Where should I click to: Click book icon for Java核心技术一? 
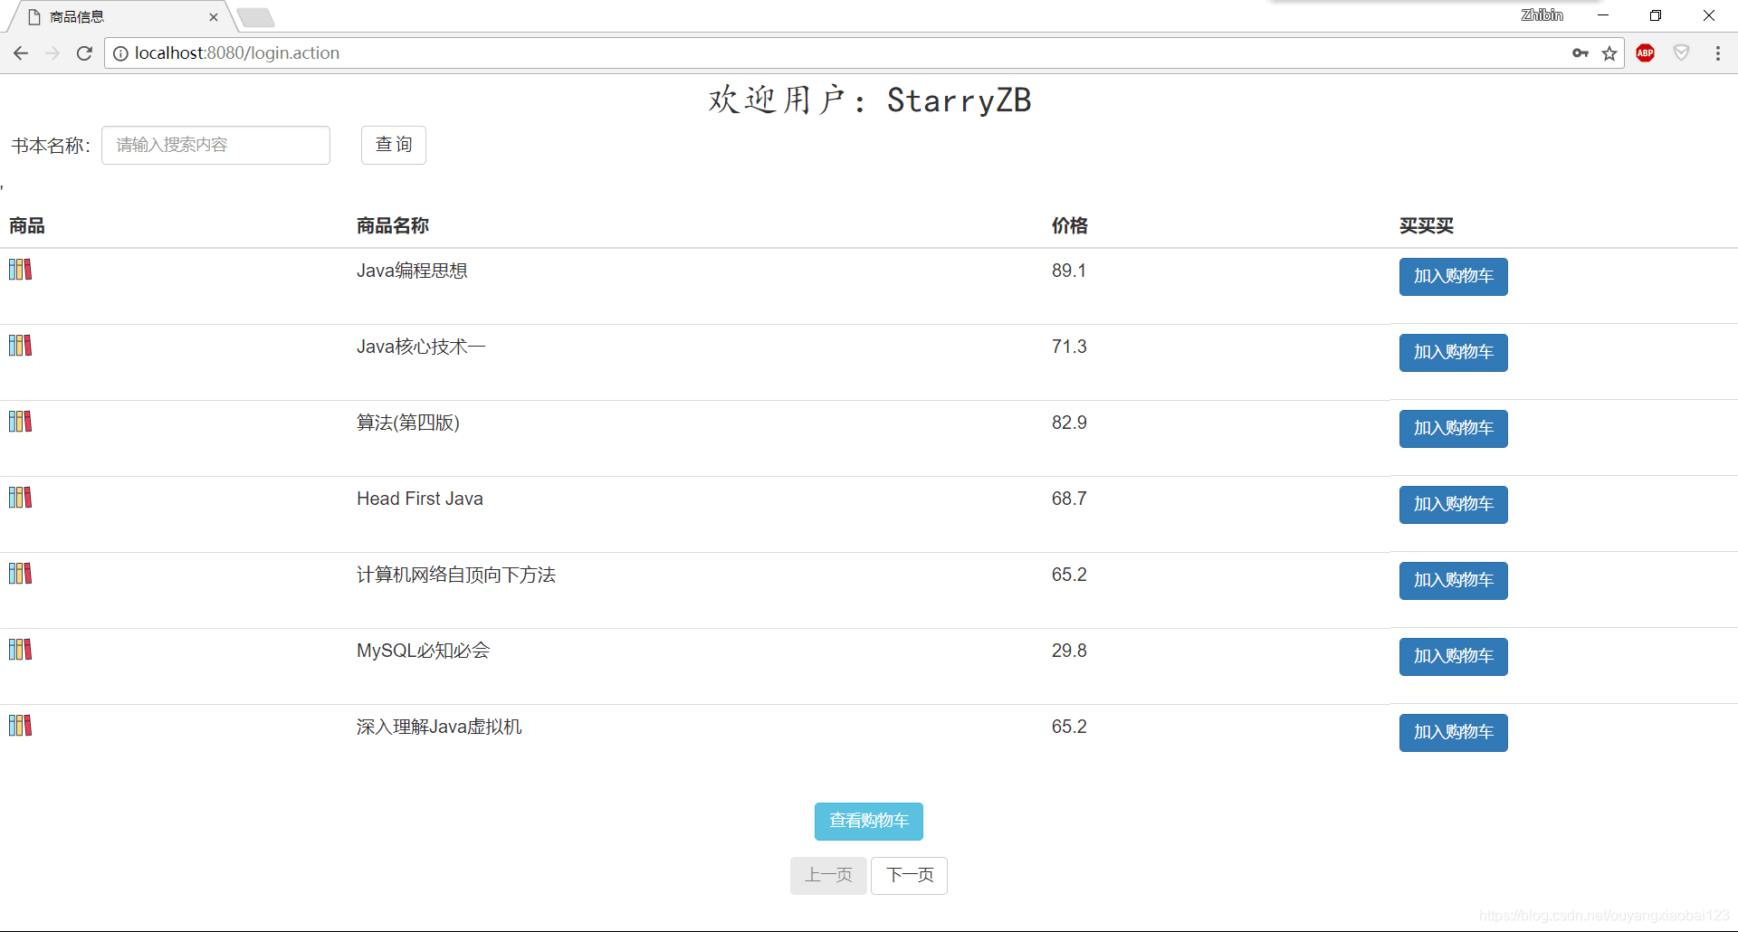[20, 346]
